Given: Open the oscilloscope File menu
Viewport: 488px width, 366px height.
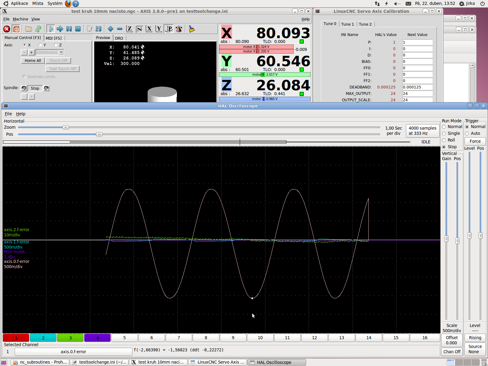Looking at the screenshot, I should (x=8, y=114).
